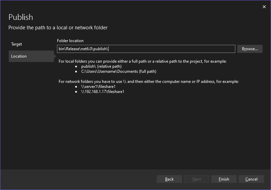Image resolution: width=271 pixels, height=190 pixels.
Task: Click the local folders instruction sentence
Action: 142,61
